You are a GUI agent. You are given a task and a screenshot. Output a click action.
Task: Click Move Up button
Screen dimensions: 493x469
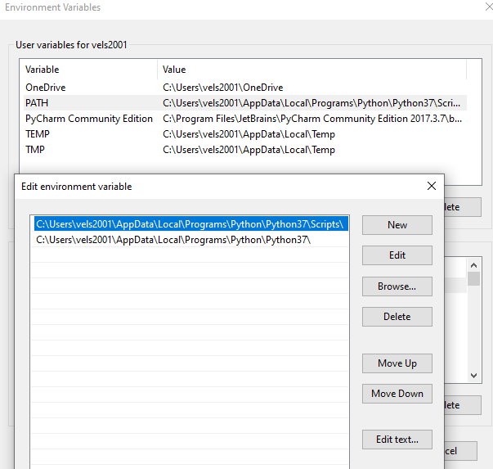tap(397, 363)
